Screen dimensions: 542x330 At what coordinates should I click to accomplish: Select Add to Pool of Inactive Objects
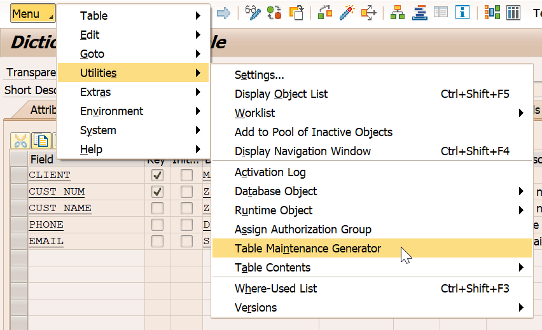372,132
